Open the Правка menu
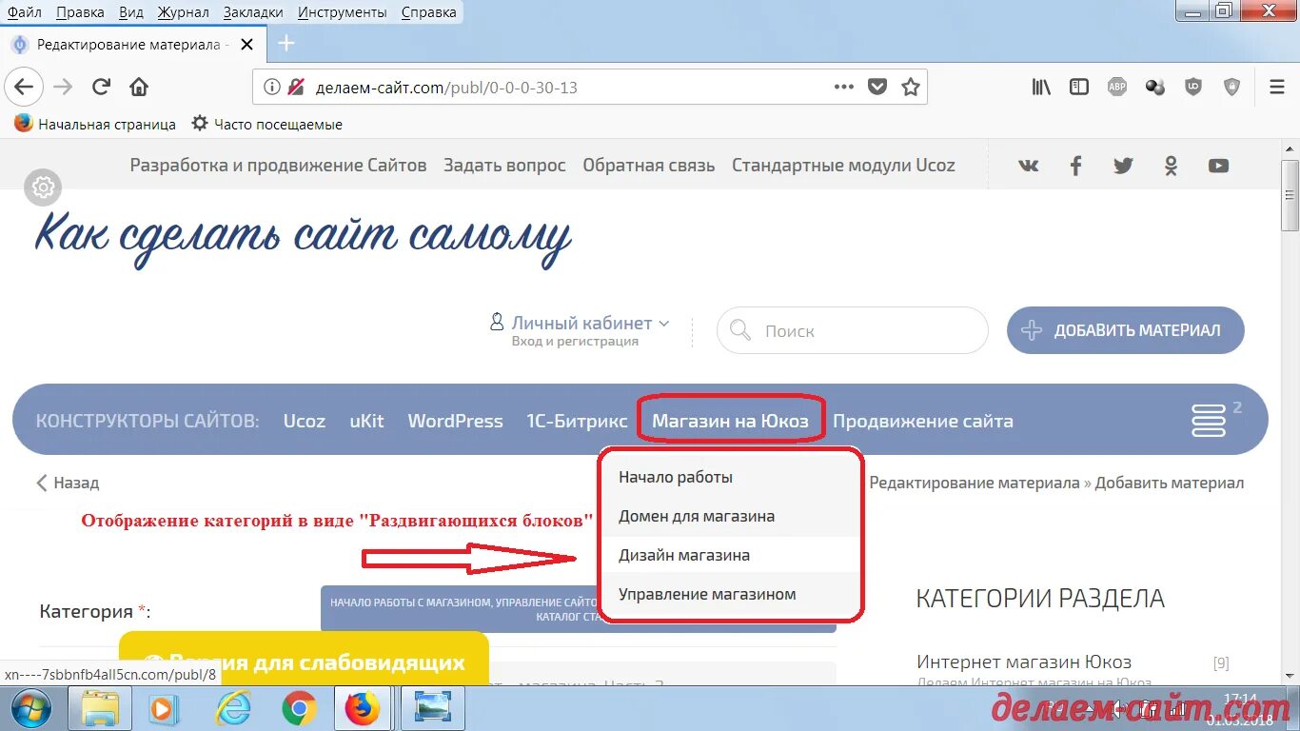This screenshot has width=1300, height=731. click(80, 12)
